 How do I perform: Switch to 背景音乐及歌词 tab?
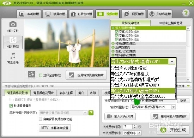pos(17,93)
